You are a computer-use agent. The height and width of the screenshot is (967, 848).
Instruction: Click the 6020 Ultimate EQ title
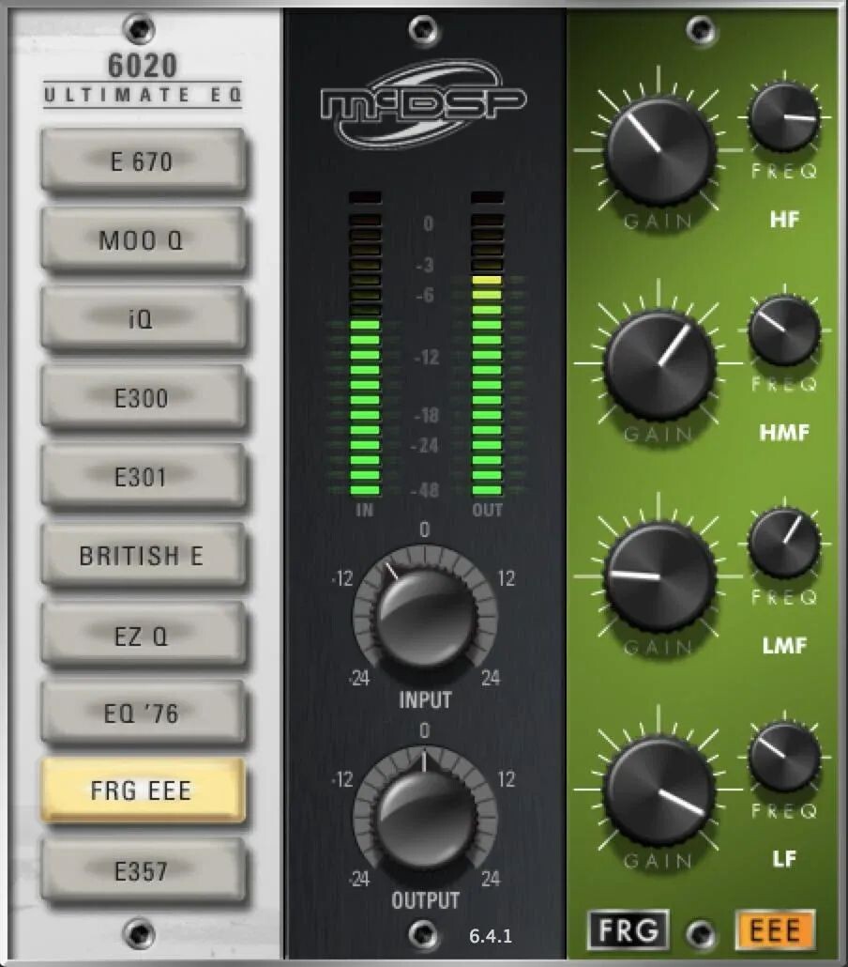coord(143,79)
